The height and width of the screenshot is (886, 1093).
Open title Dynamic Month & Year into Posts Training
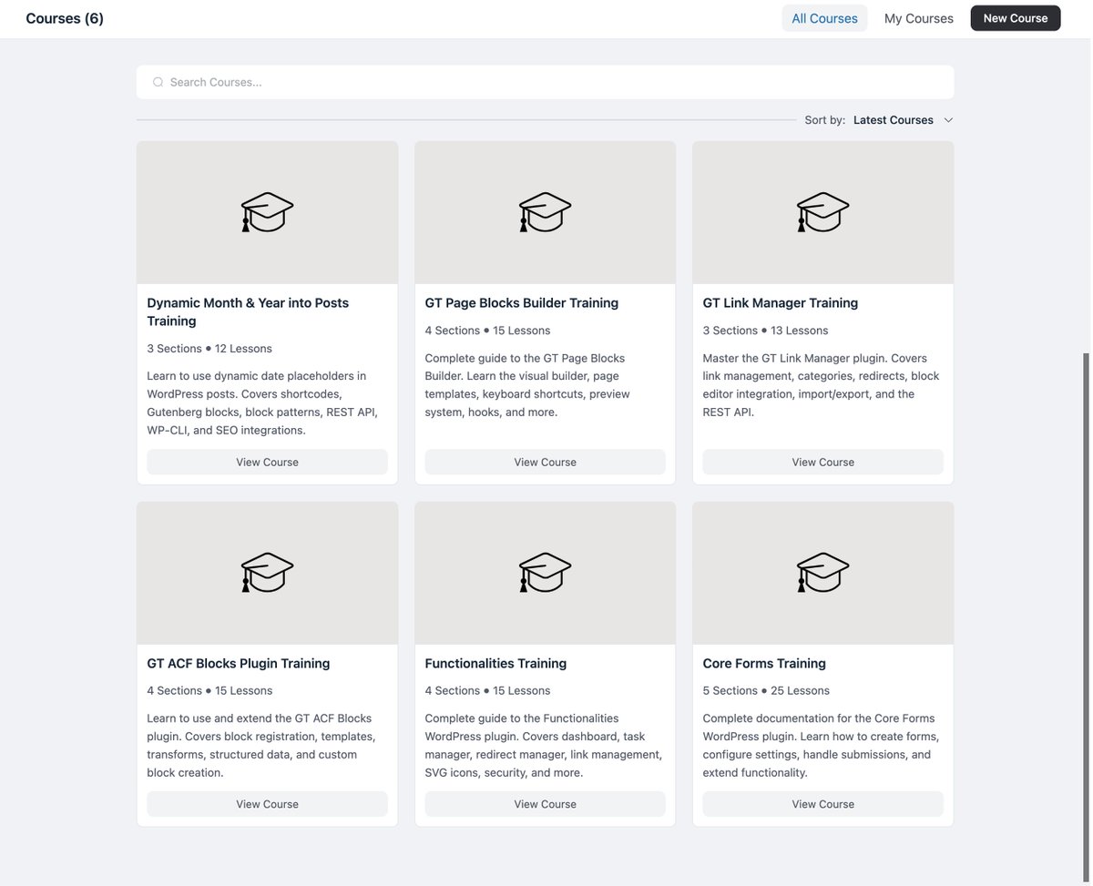[x=248, y=311]
